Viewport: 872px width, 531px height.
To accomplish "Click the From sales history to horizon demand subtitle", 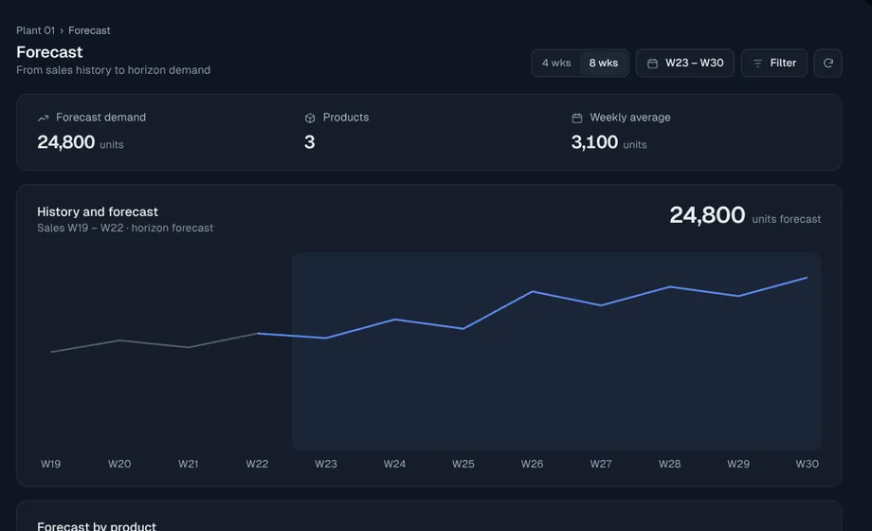I will 114,70.
